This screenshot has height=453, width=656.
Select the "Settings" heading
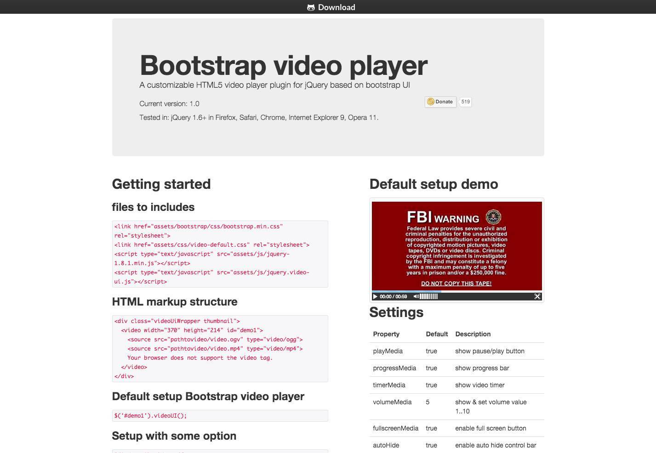click(x=396, y=312)
